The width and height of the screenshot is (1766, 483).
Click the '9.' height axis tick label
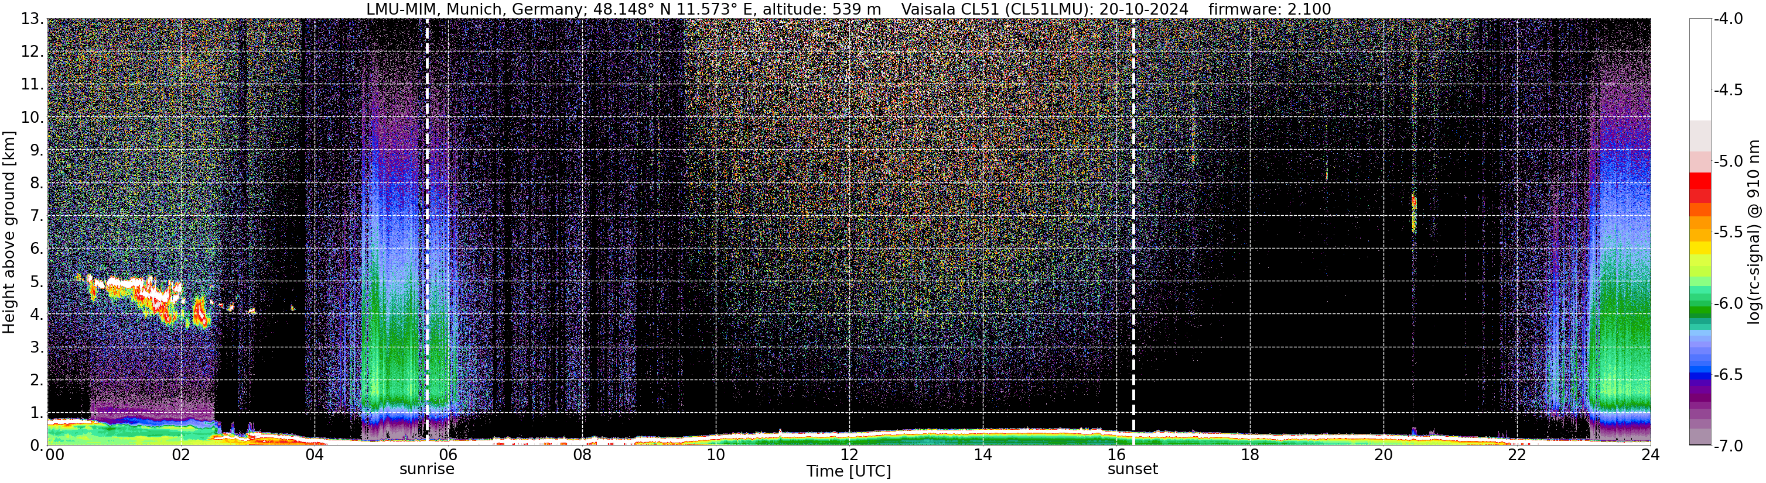click(37, 150)
